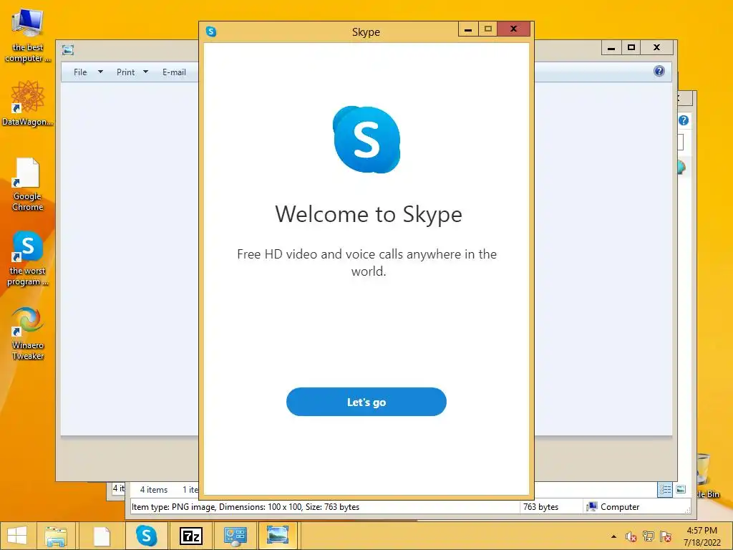The height and width of the screenshot is (550, 733).
Task: Select 'the worst program' Skype desktop shortcut
Action: pyautogui.click(x=28, y=258)
